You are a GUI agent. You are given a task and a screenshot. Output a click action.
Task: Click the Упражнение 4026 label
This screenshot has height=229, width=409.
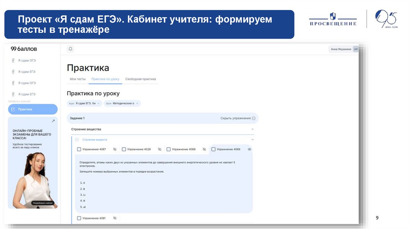[x=139, y=149]
